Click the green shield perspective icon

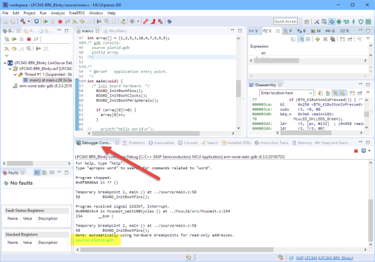point(361,22)
